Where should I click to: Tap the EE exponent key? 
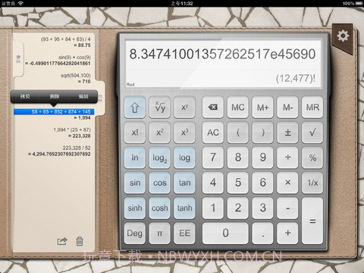pos(184,233)
